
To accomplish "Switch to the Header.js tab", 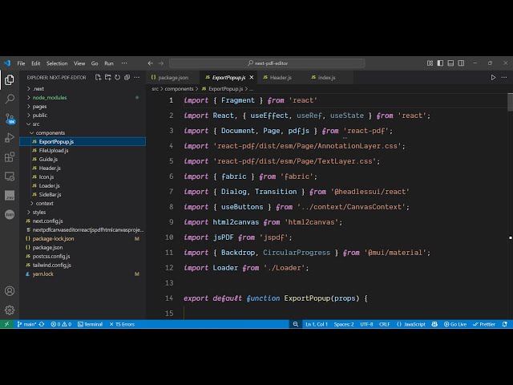I will (281, 78).
